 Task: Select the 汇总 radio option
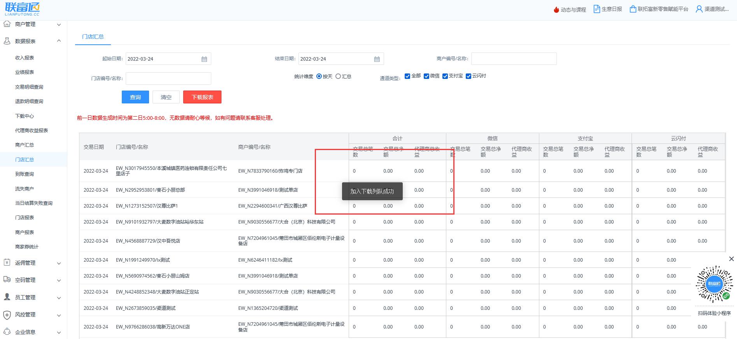[338, 77]
